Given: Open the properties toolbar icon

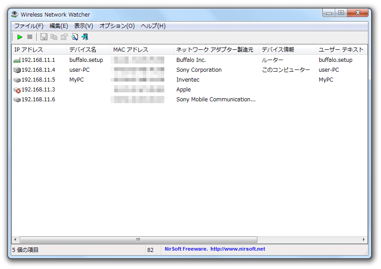Looking at the screenshot, I should [64, 37].
